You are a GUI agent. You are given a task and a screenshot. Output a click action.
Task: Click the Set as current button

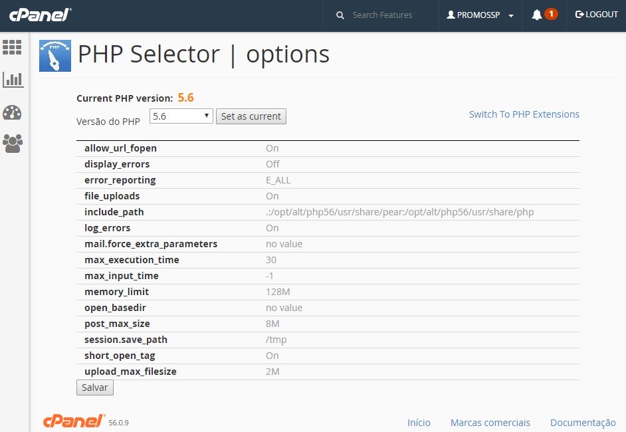[251, 116]
